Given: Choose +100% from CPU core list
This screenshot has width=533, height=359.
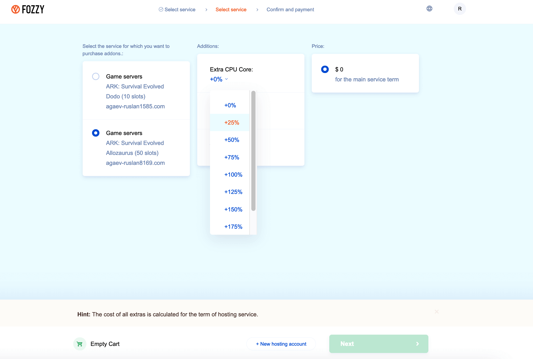Looking at the screenshot, I should pos(233,175).
